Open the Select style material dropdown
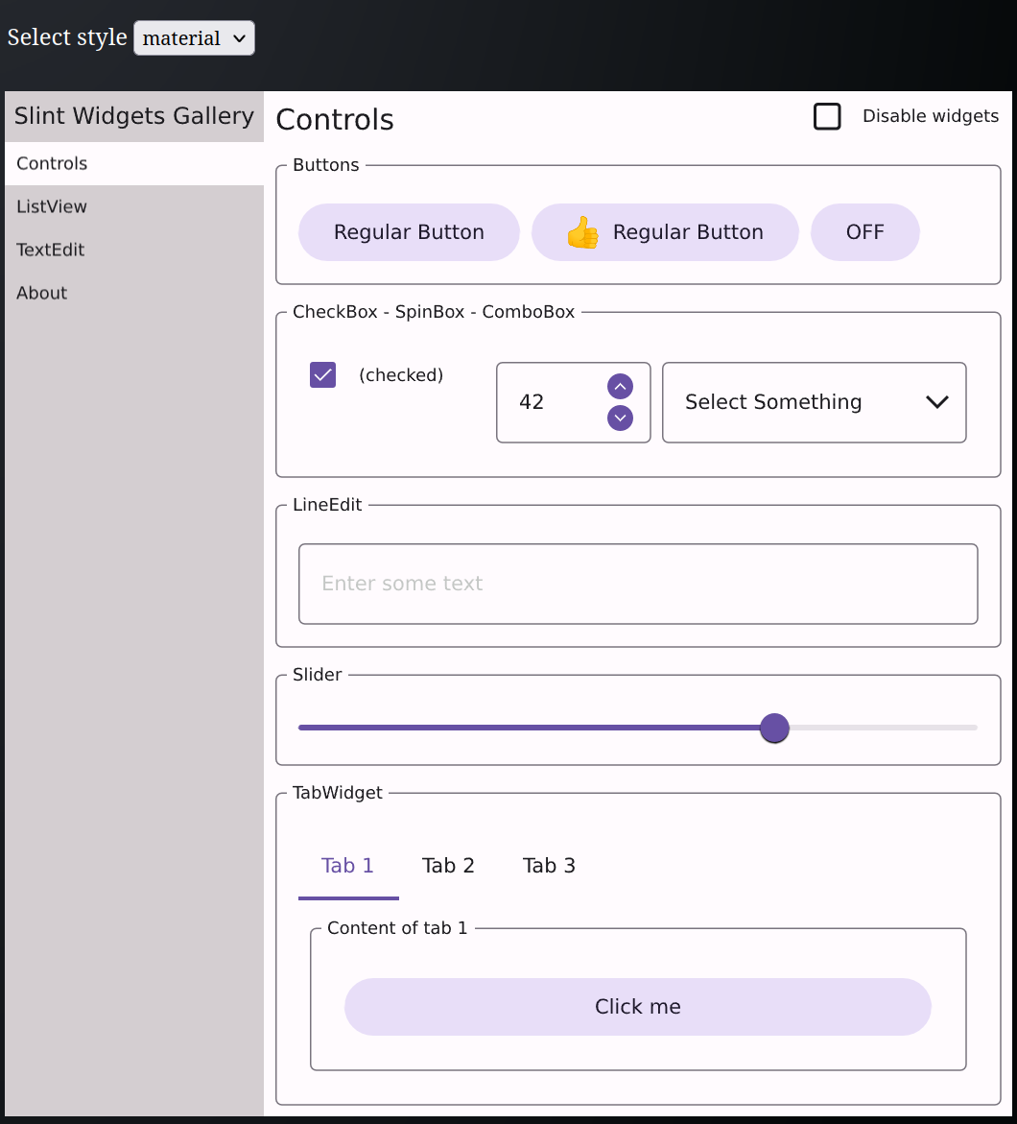This screenshot has width=1017, height=1124. (x=194, y=38)
